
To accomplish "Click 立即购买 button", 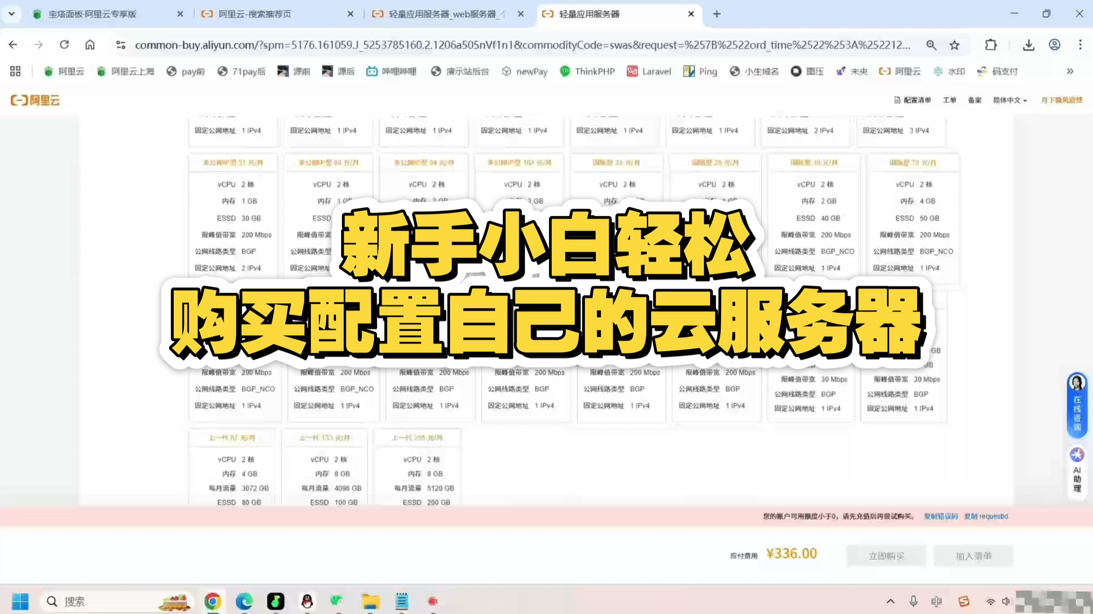I will [x=886, y=556].
